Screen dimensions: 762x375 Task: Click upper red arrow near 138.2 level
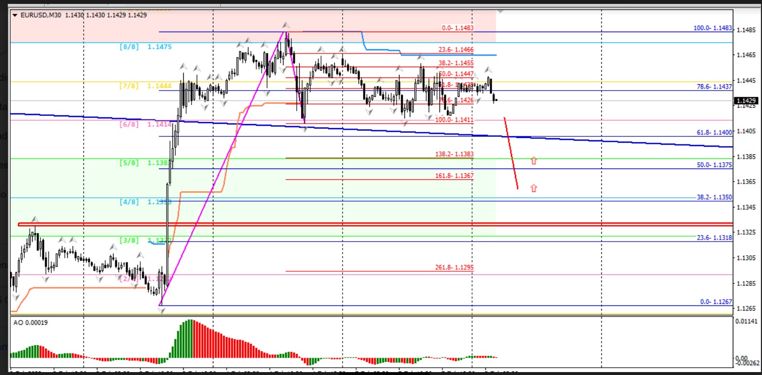(x=533, y=160)
